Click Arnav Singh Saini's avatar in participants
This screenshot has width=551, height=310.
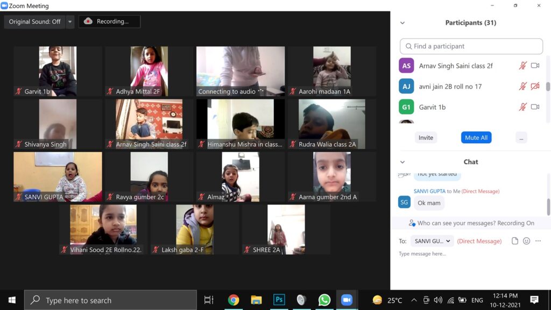point(406,66)
